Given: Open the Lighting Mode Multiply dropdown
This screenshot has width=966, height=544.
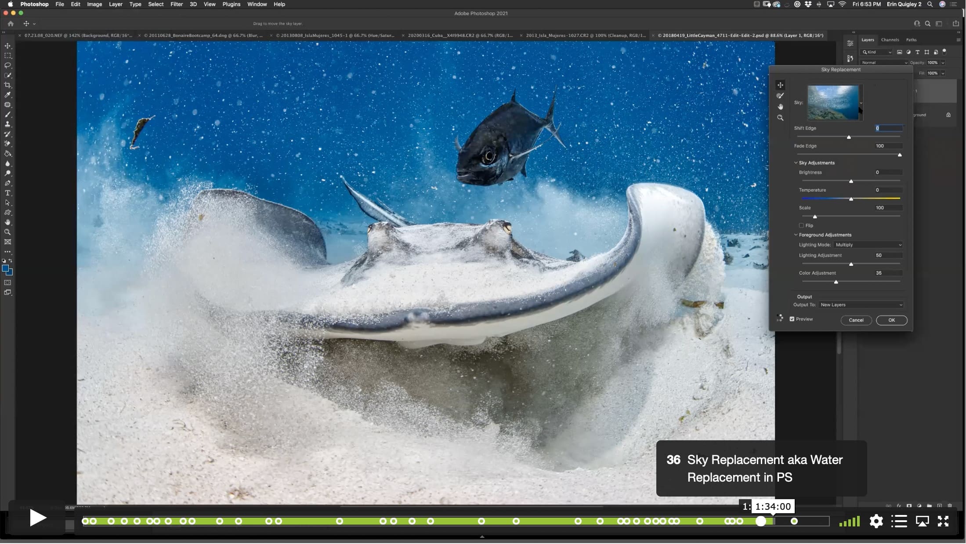Looking at the screenshot, I should [868, 245].
